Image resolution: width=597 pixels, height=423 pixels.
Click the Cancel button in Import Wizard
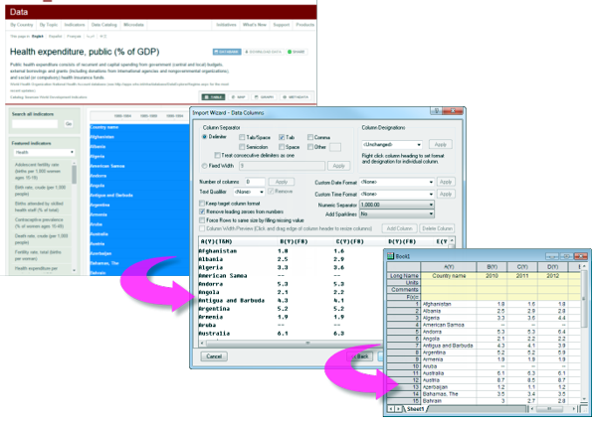coord(215,355)
